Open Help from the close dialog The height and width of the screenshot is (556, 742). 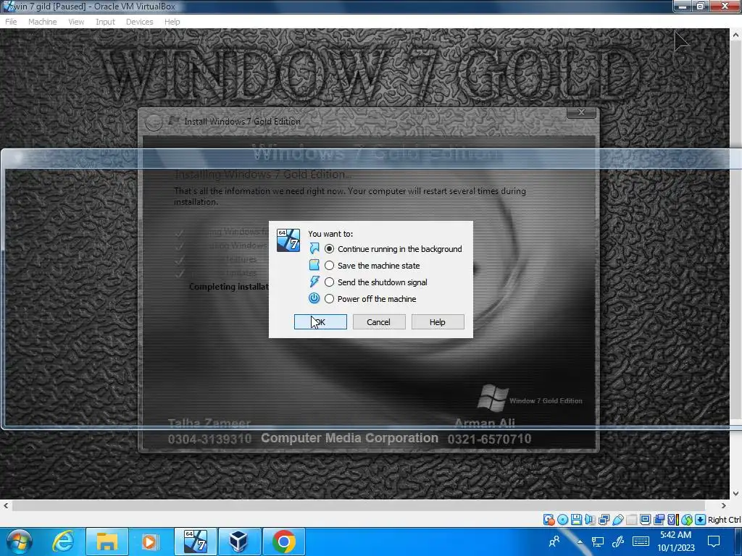(437, 322)
